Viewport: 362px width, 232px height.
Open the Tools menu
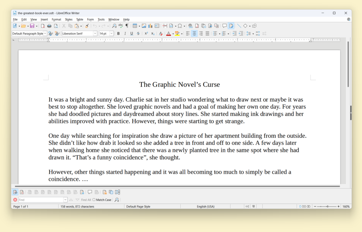tap(101, 19)
